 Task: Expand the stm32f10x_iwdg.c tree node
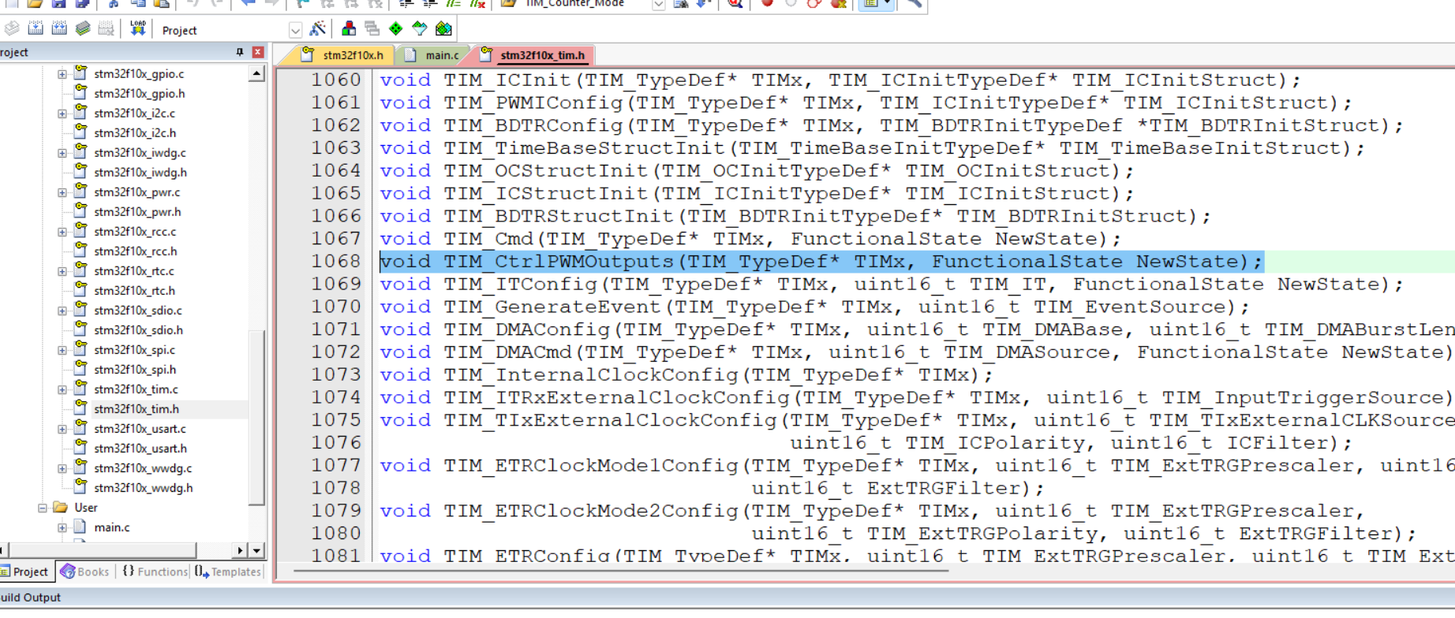pyautogui.click(x=62, y=153)
